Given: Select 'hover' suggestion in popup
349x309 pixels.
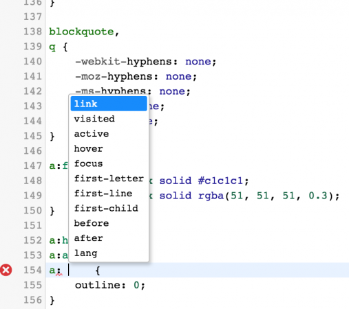Looking at the screenshot, I should (109, 148).
